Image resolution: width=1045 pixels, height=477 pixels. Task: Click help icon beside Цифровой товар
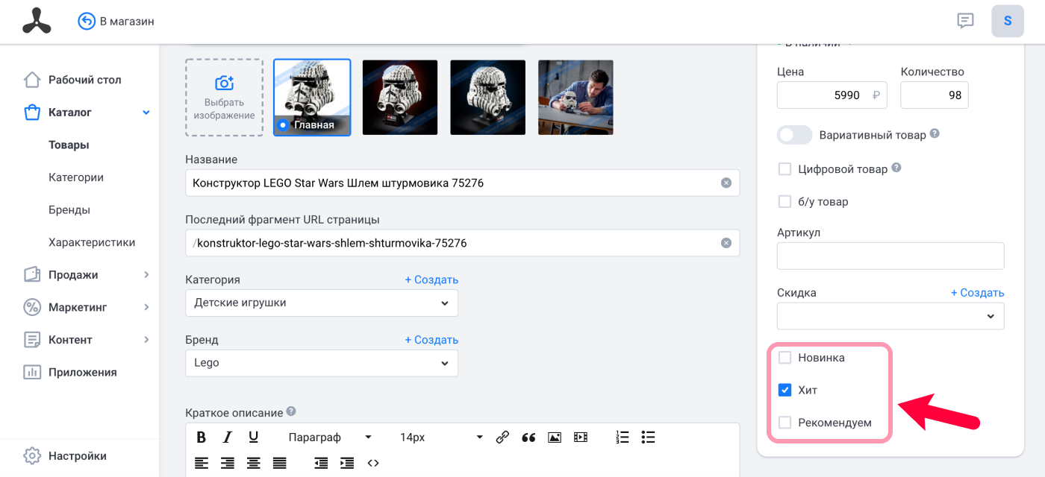pos(896,168)
